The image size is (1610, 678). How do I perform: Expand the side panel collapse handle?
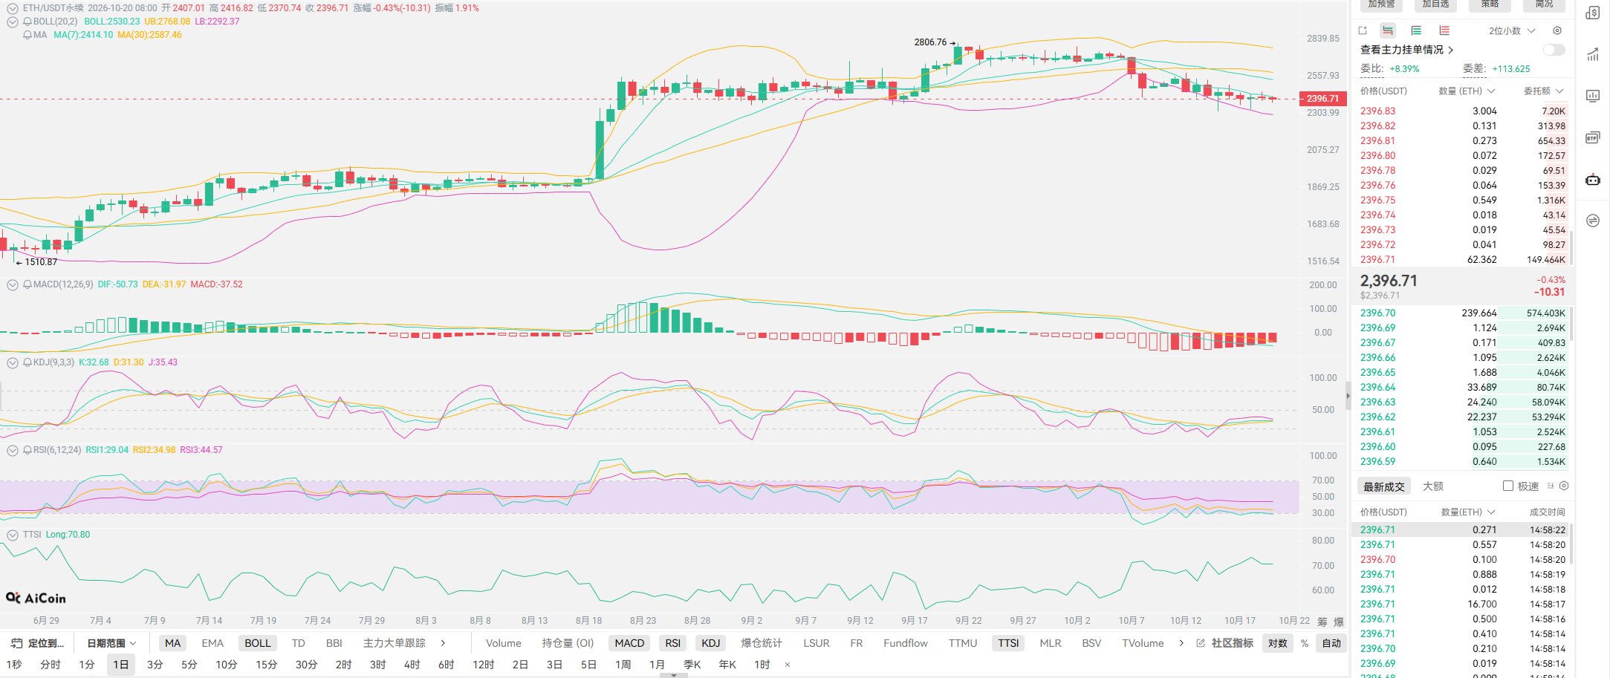click(1348, 396)
